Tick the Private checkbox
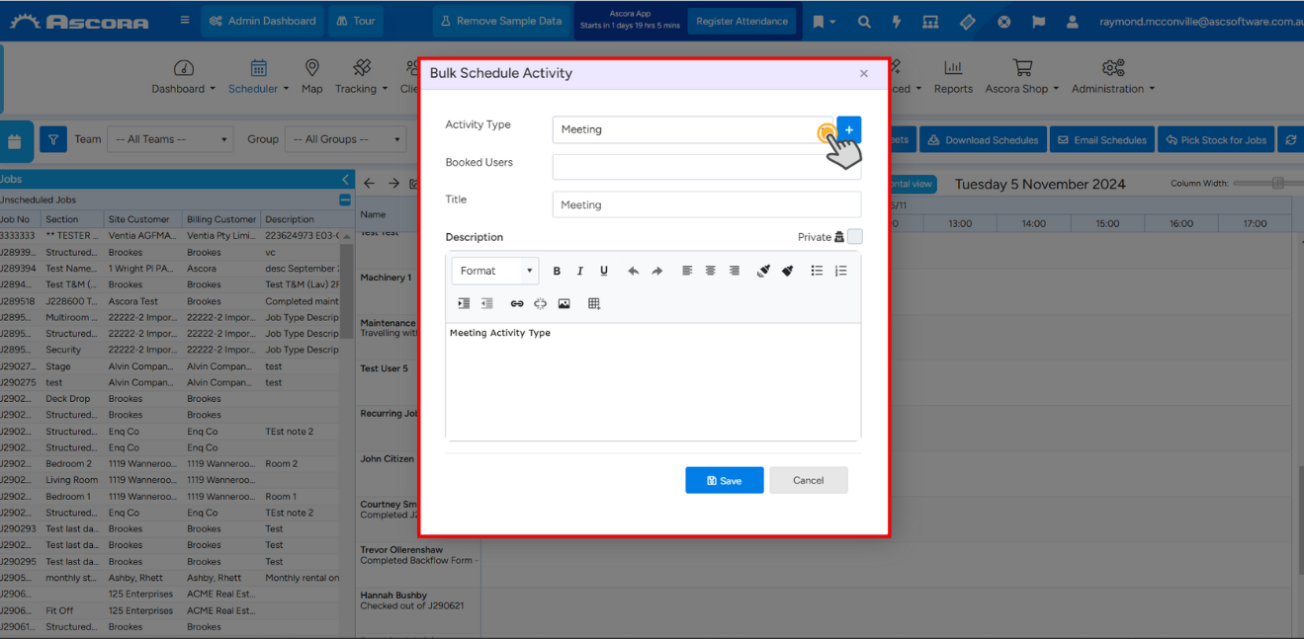 855,237
